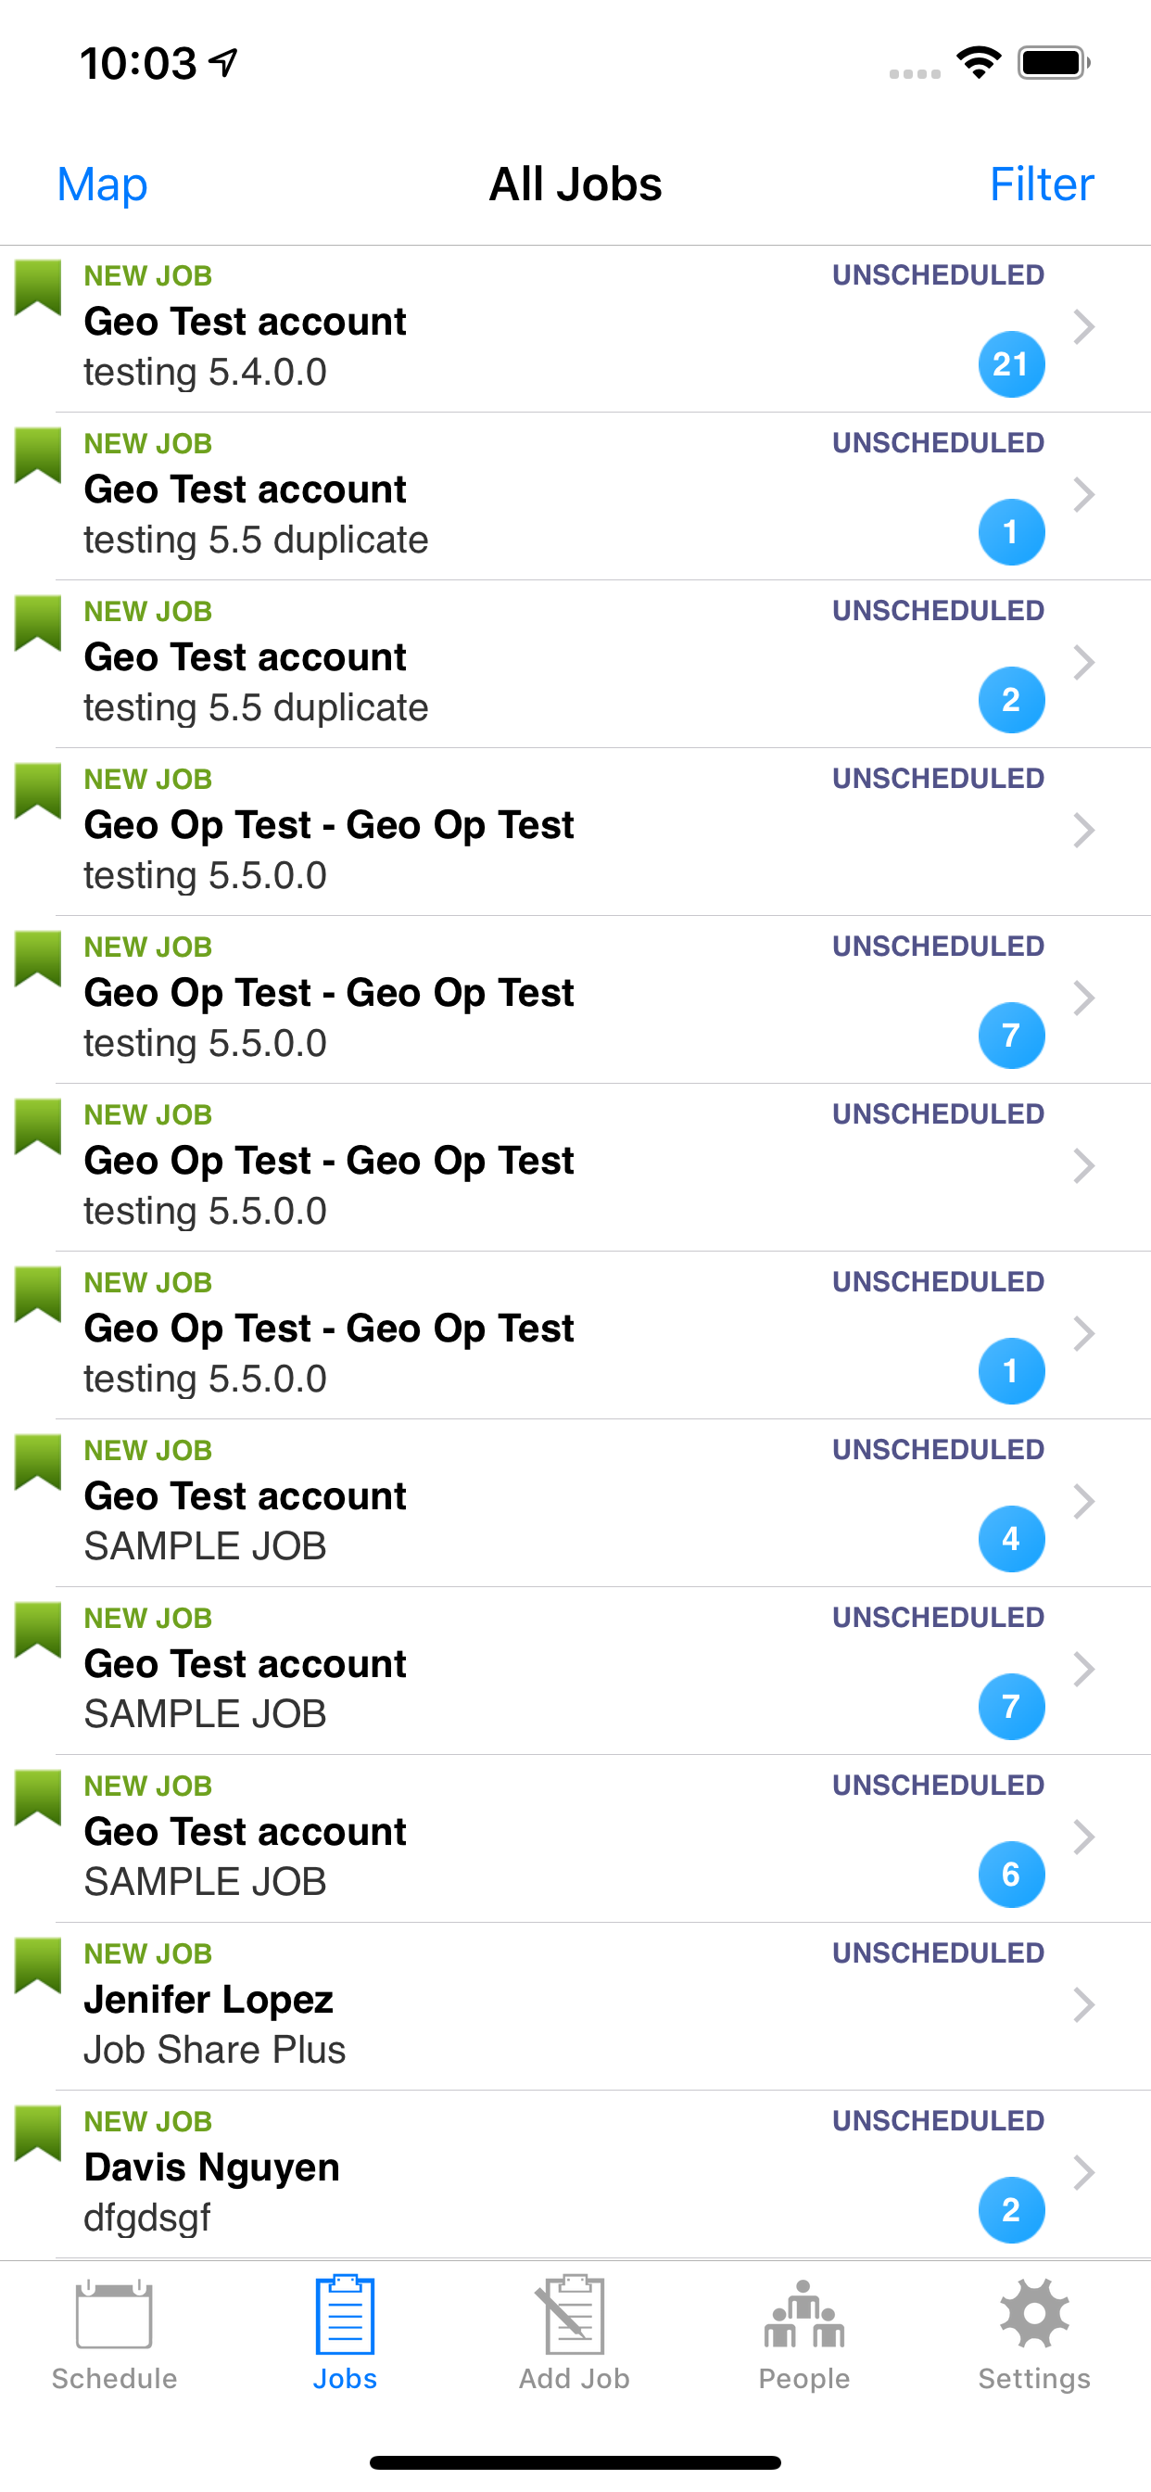Tap the Add Job clipboard icon
The width and height of the screenshot is (1151, 2492).
point(574,2315)
